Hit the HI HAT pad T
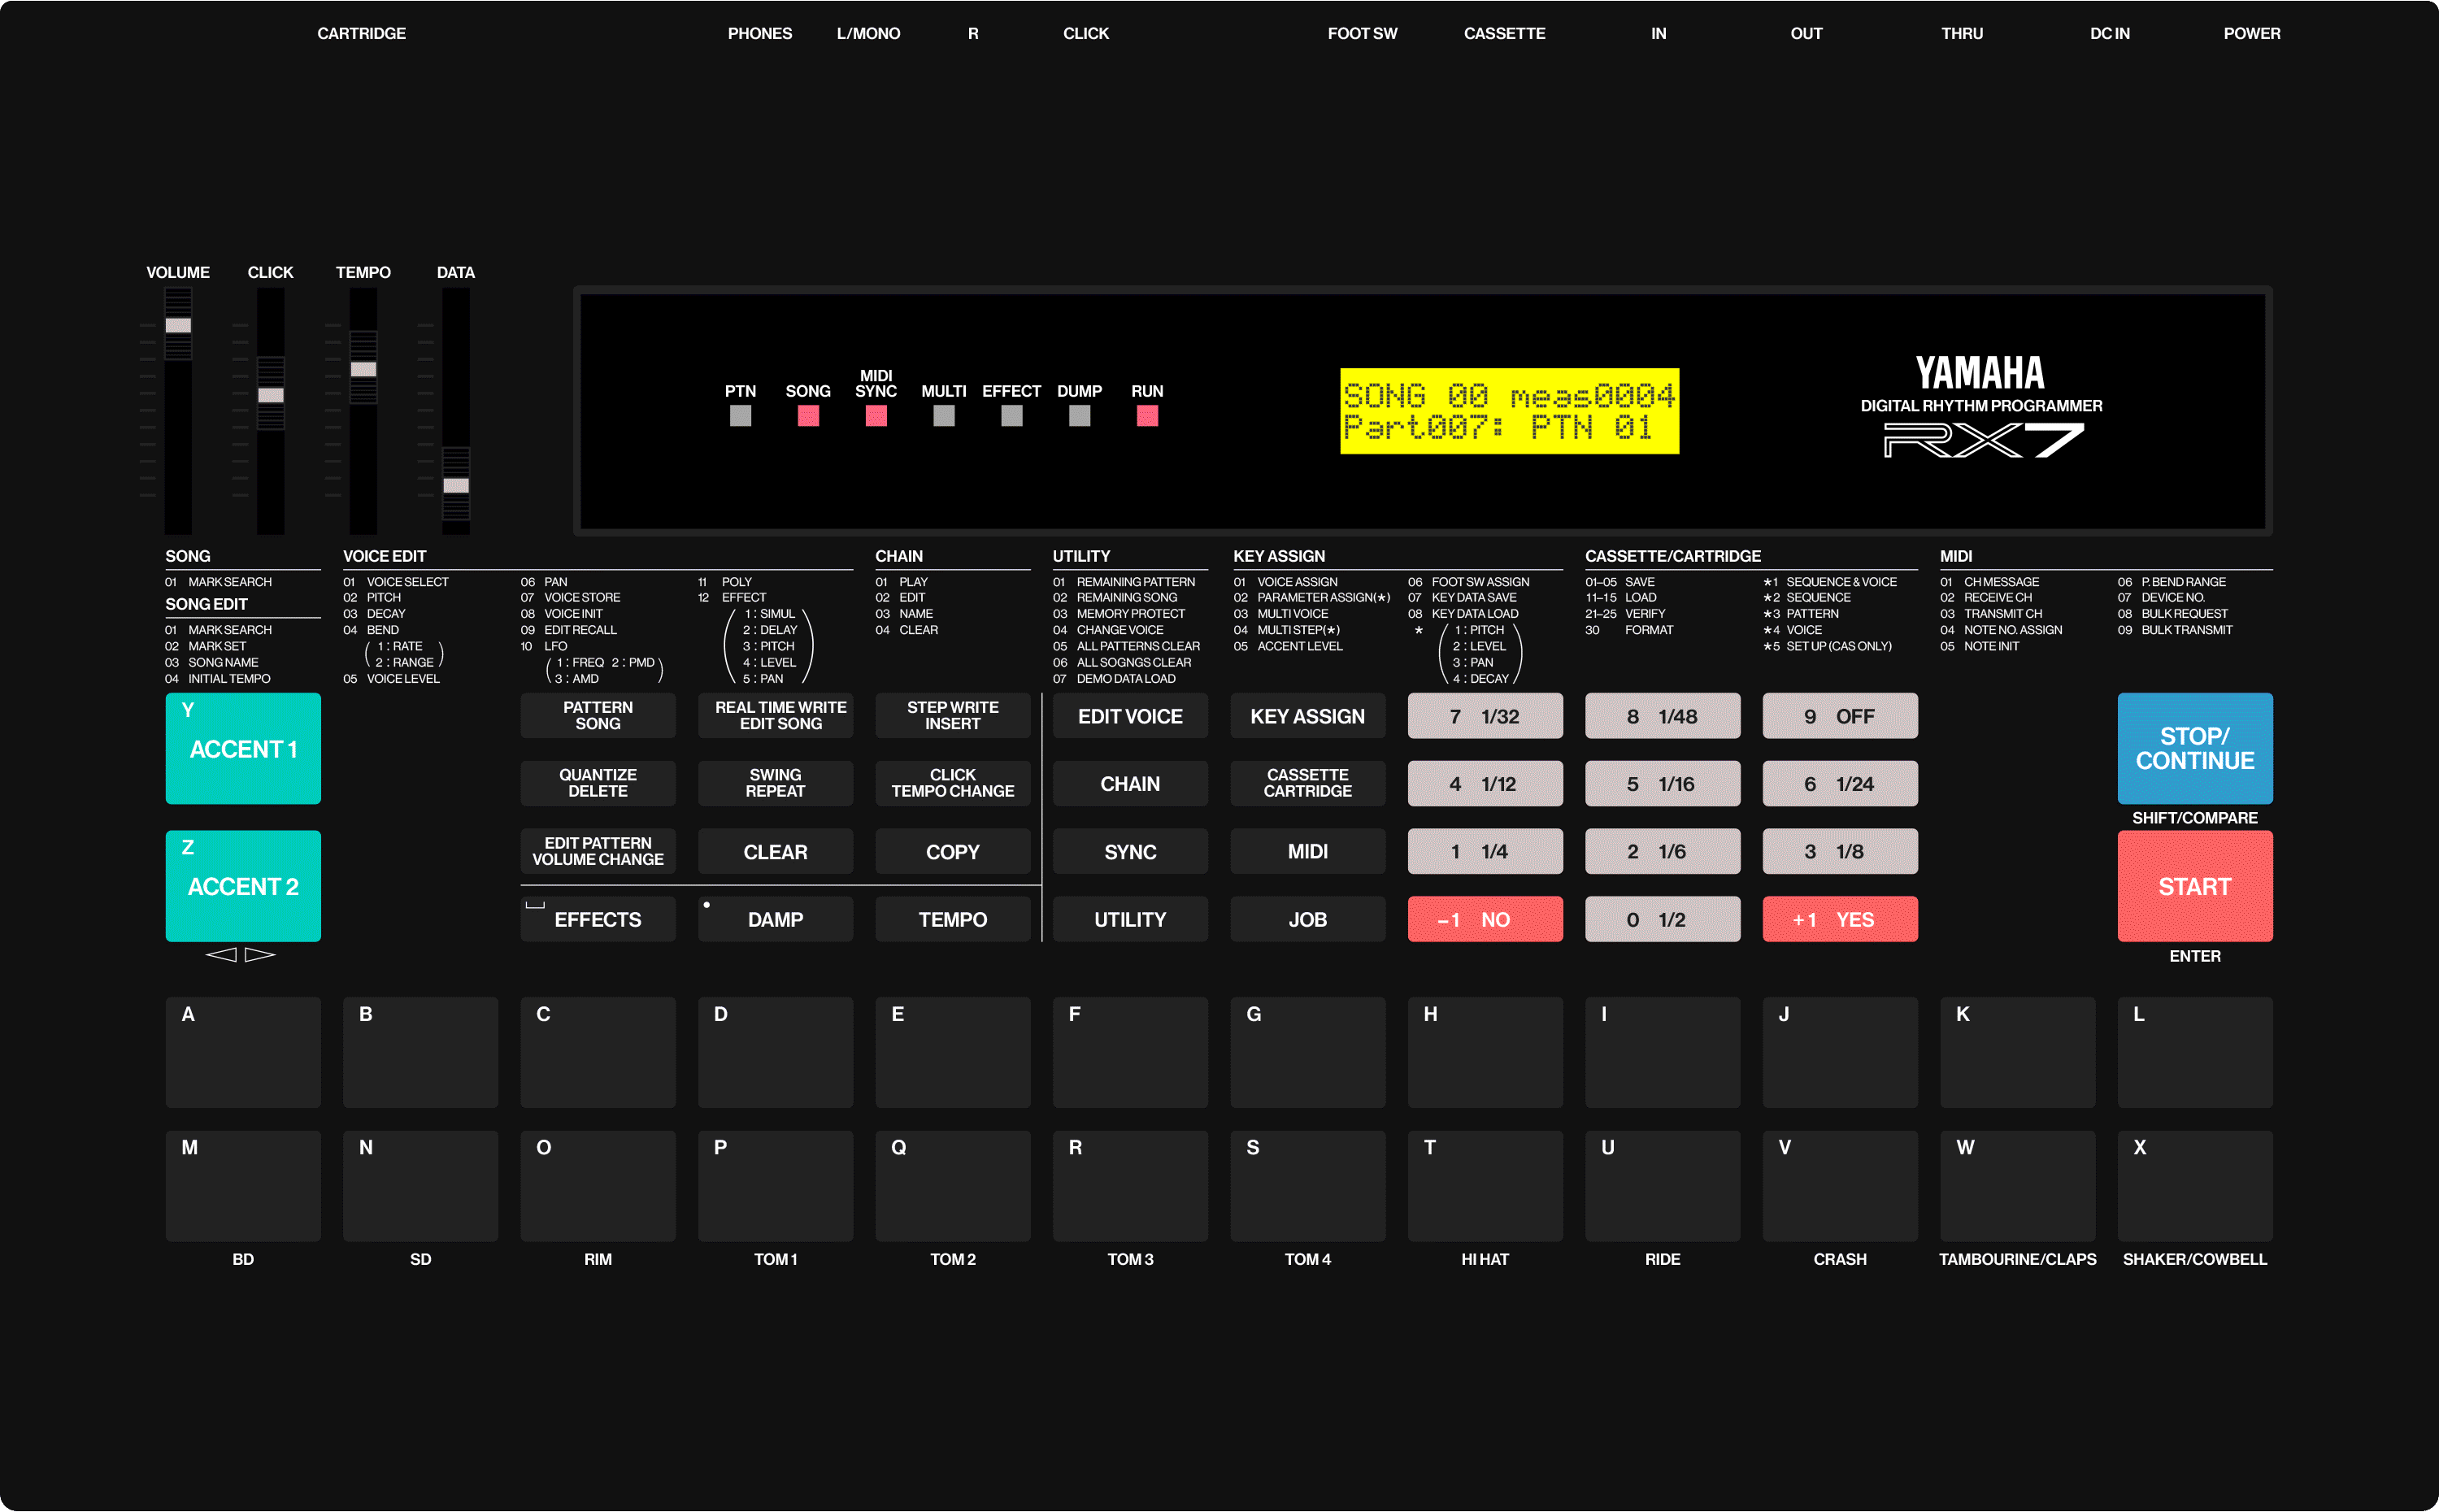 [x=1485, y=1186]
